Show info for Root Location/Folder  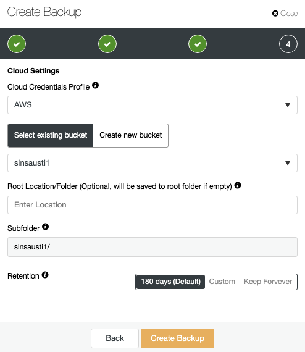(x=238, y=185)
